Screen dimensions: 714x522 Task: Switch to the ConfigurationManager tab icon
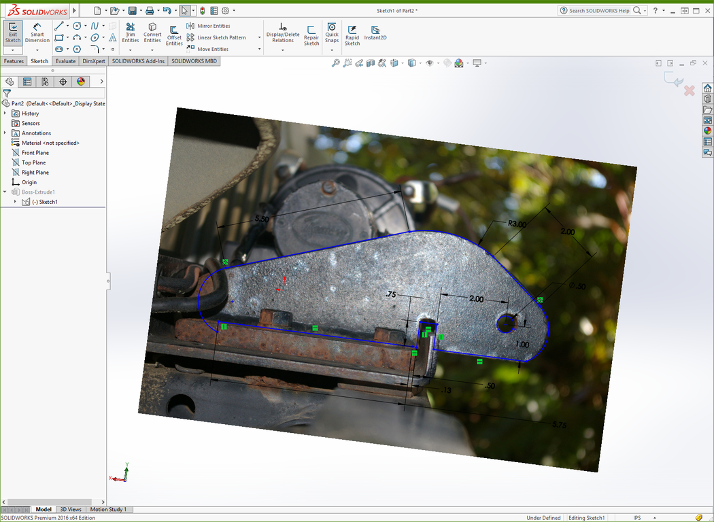pyautogui.click(x=45, y=82)
